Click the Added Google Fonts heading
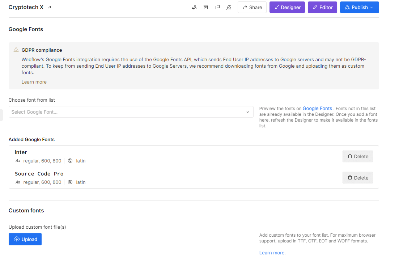This screenshot has width=399, height=258. [31, 139]
